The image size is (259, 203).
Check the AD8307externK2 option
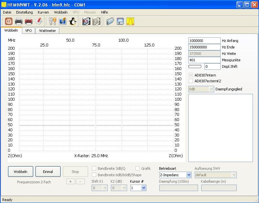191,81
